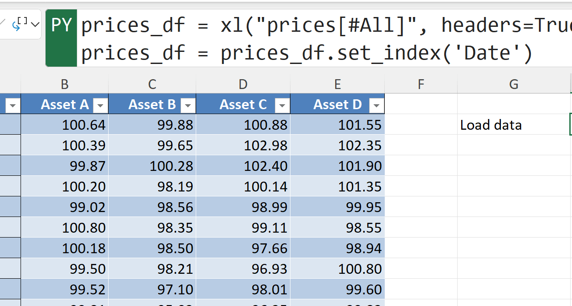Open the Asset C filter dropdown

[x=282, y=106]
